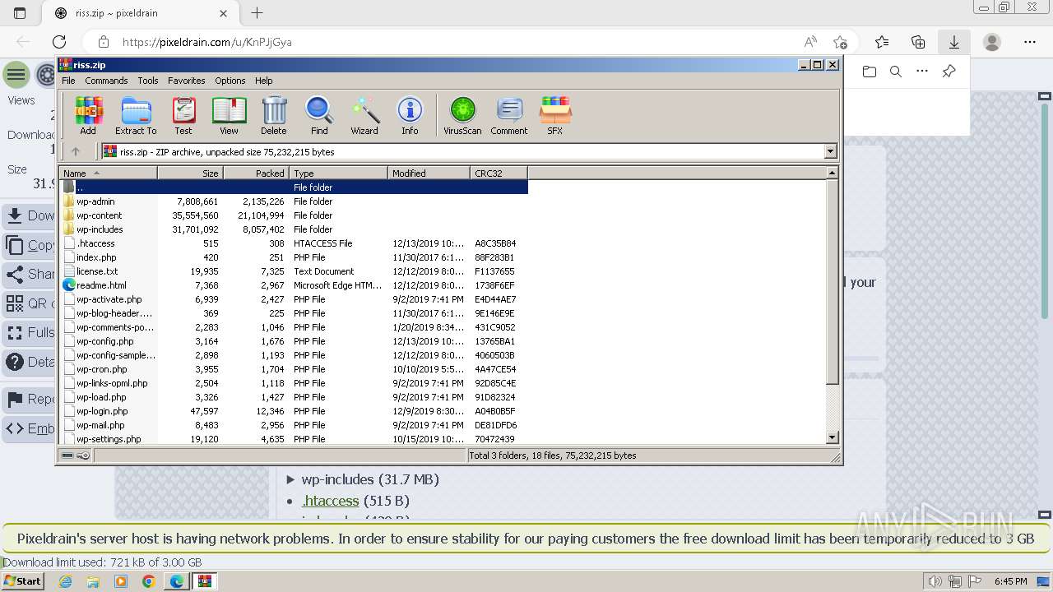
Task: Open the Comment toolbar icon
Action: (509, 115)
